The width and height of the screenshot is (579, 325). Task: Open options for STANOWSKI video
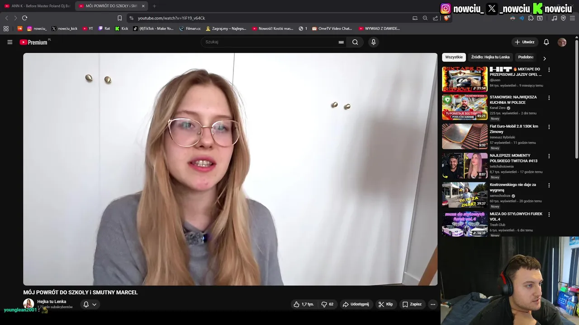549,98
